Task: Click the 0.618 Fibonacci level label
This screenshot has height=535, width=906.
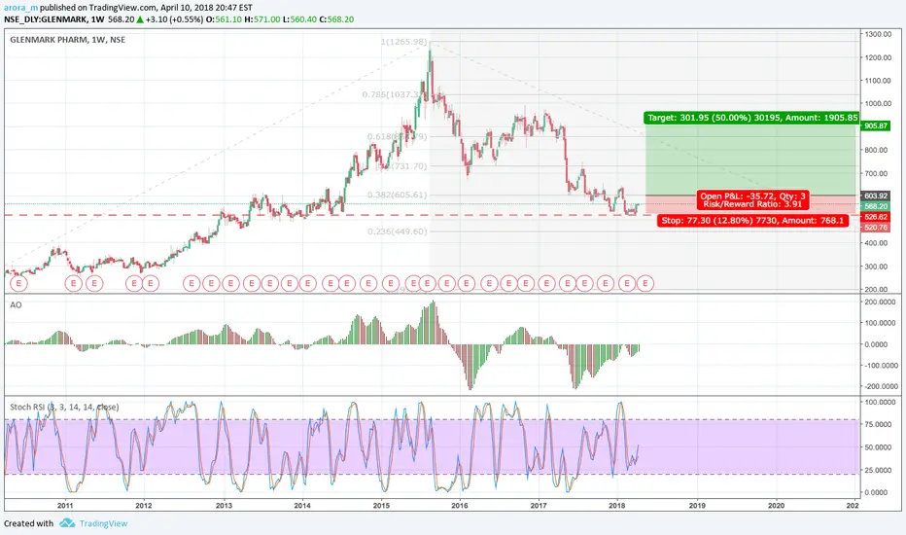Action: (397, 137)
